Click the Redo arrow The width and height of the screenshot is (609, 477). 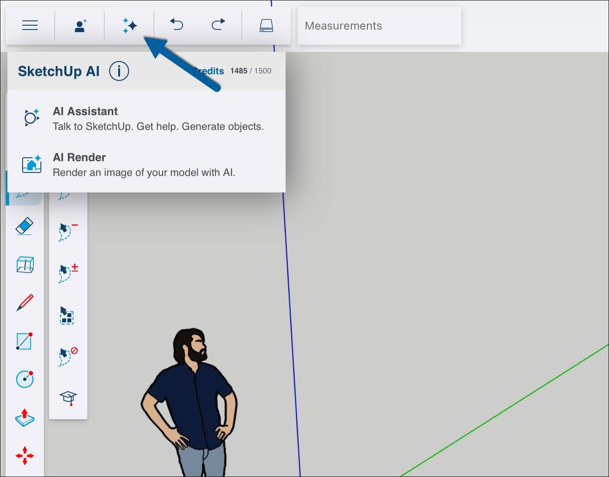pos(217,25)
